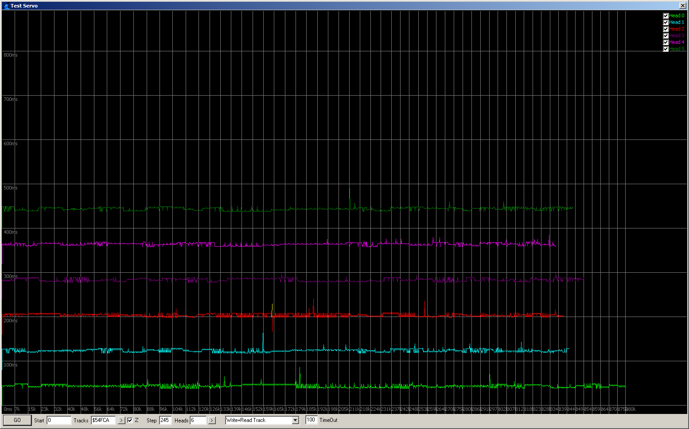Click the GO button
The image size is (689, 429).
tap(17, 420)
